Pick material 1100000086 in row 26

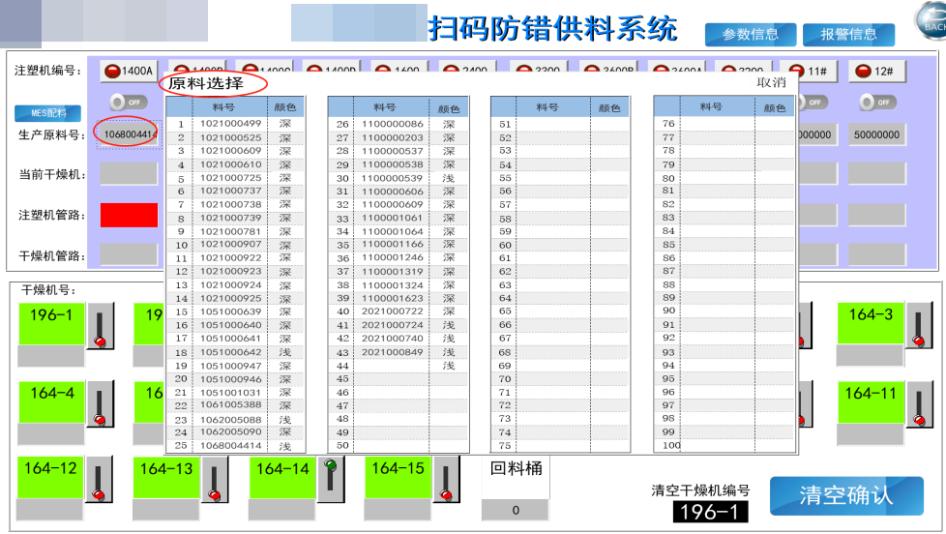click(x=392, y=124)
